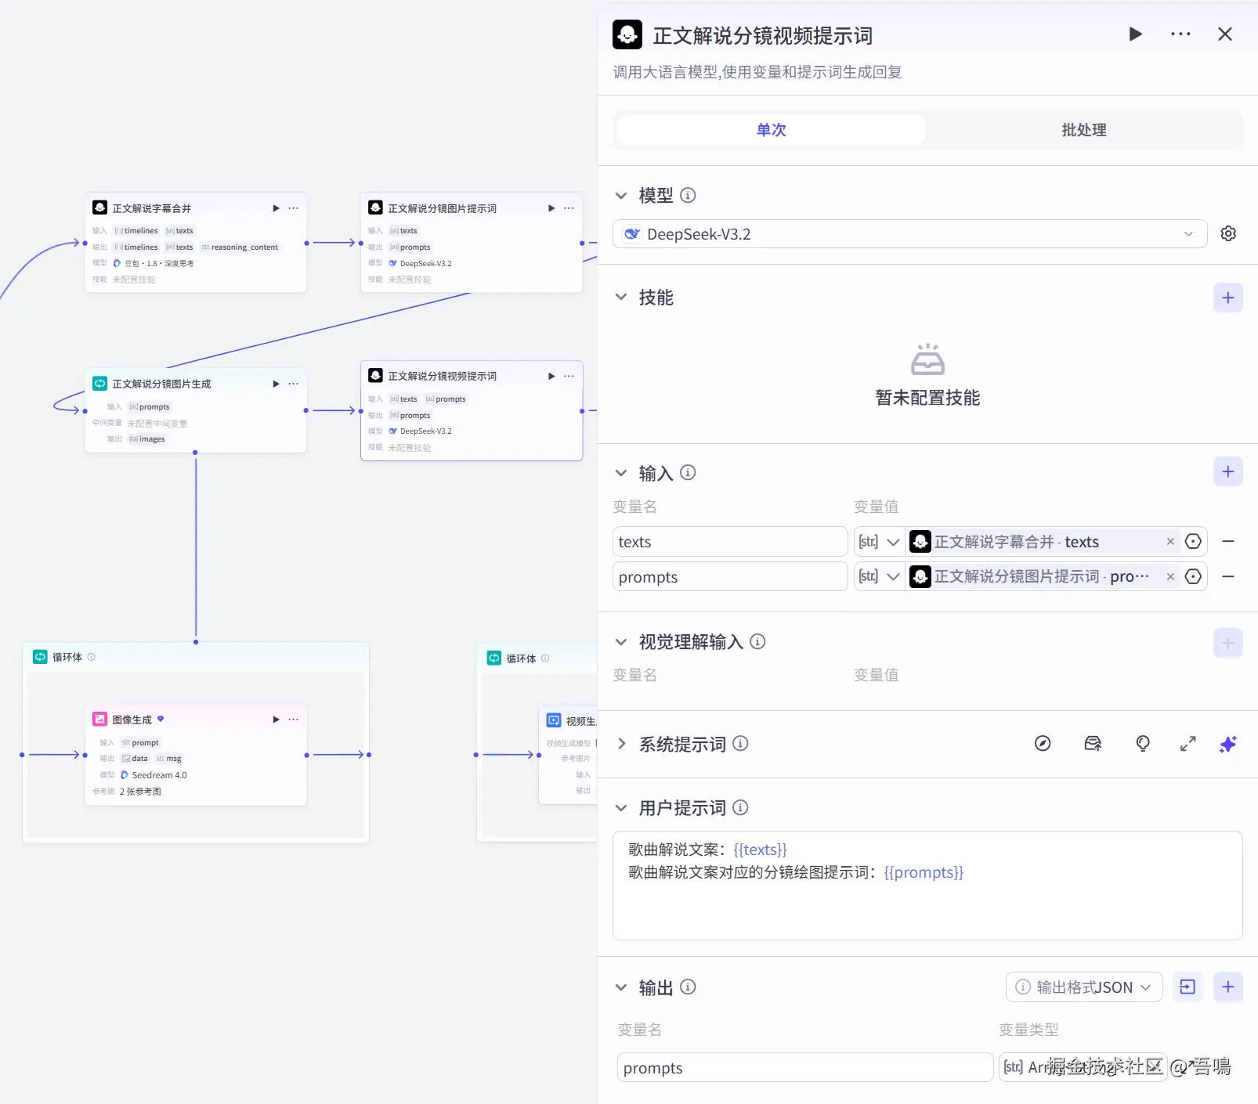Screen dimensions: 1258x1104
Task: Run the 正文解说分镜视频提示词 canvas node
Action: [x=551, y=376]
